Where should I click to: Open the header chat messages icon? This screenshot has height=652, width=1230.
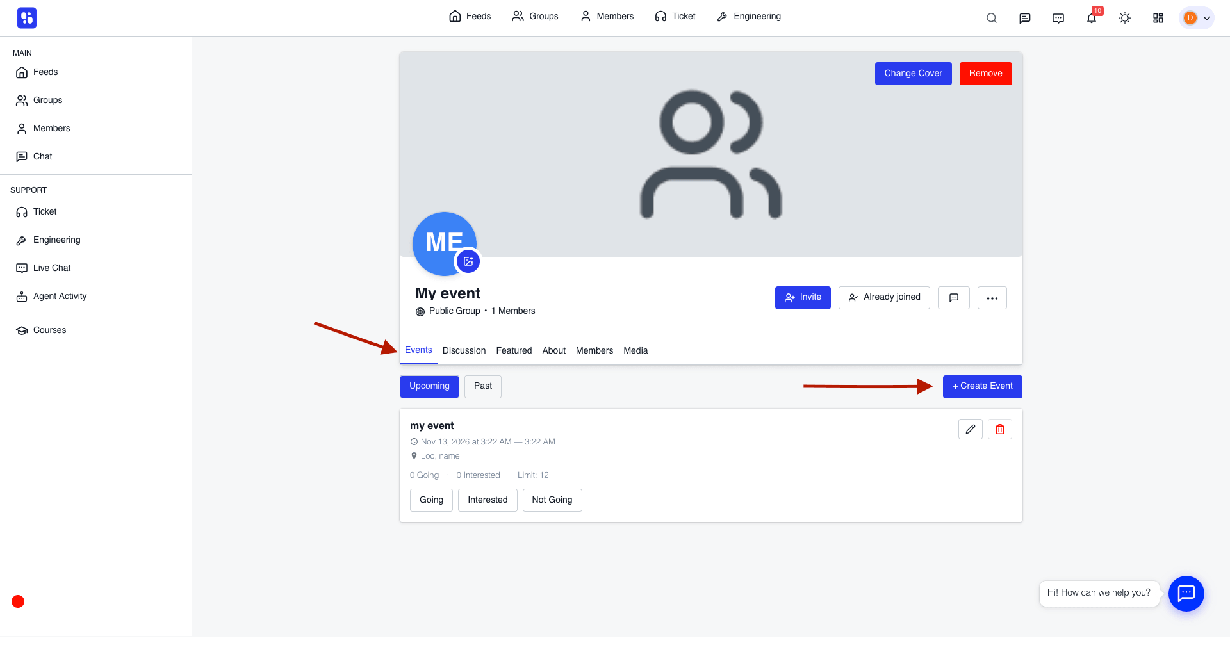pyautogui.click(x=1025, y=18)
